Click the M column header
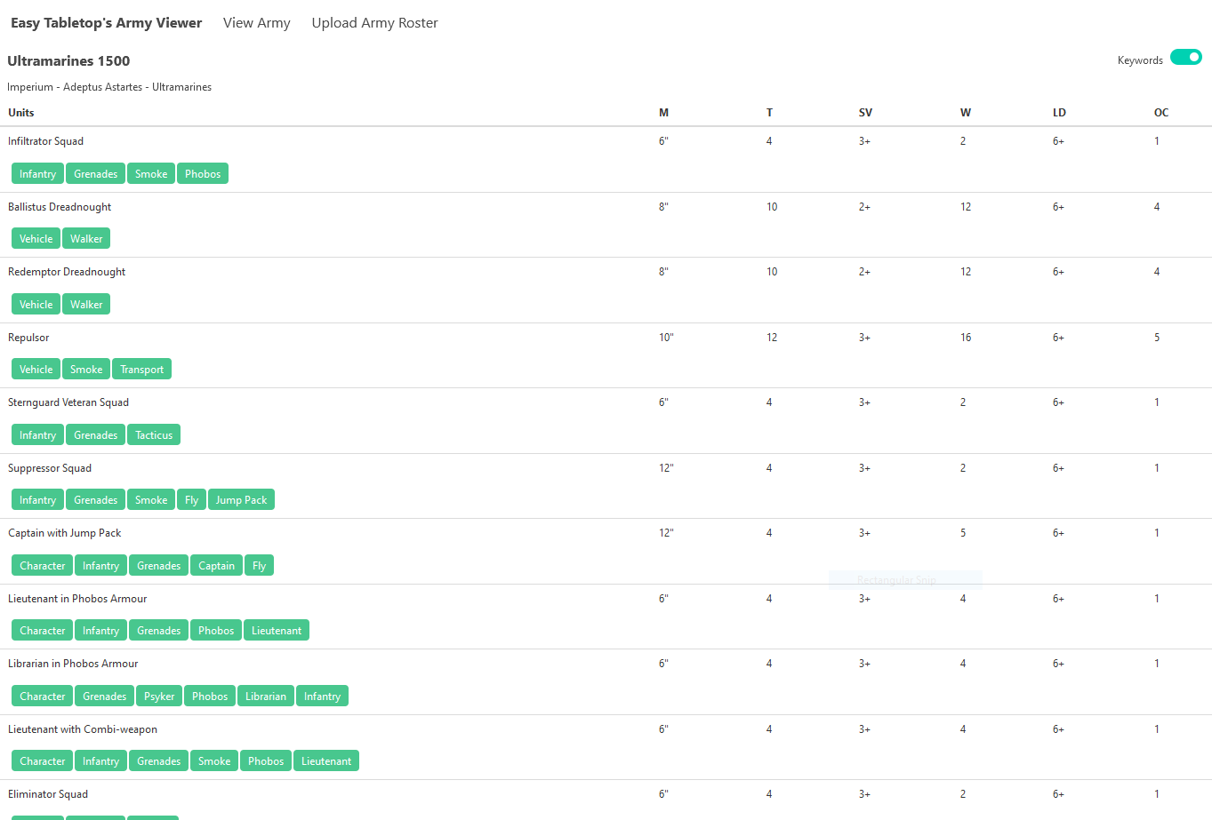Screen dimensions: 1212x820 click(x=663, y=113)
